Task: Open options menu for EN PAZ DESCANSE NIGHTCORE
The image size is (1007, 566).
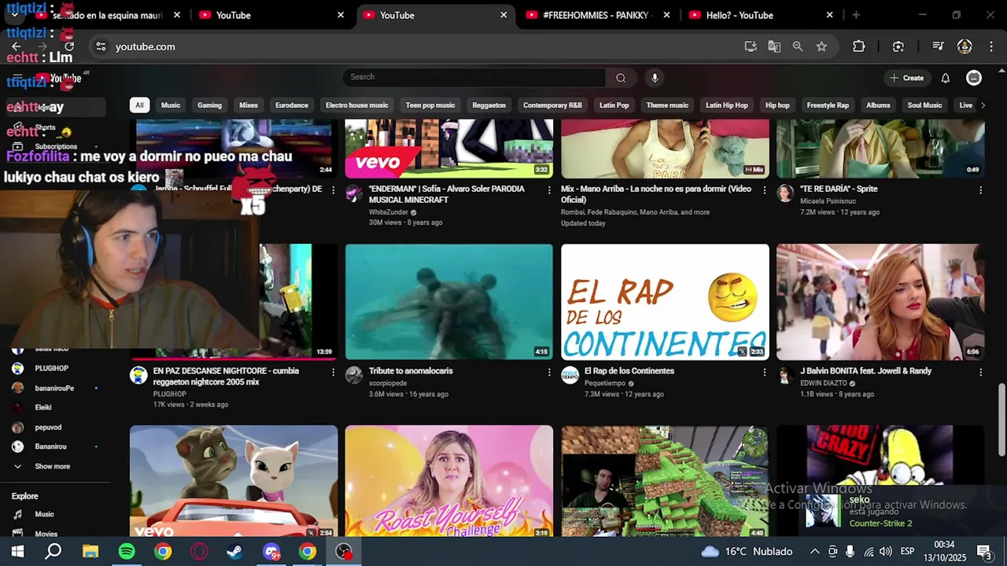Action: click(333, 372)
